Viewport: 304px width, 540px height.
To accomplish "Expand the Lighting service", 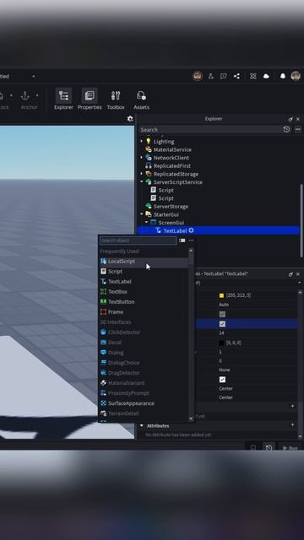I will [141, 141].
